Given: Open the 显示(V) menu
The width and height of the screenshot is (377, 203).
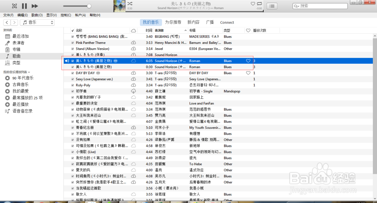Looking at the screenshot, I should pyautogui.click(x=51, y=15).
